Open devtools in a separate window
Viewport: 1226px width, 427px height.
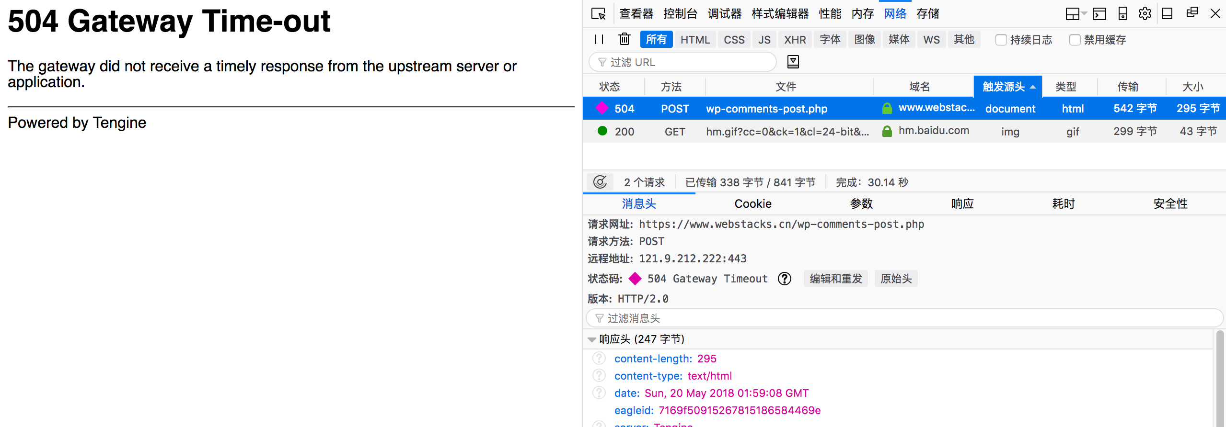coord(1192,13)
